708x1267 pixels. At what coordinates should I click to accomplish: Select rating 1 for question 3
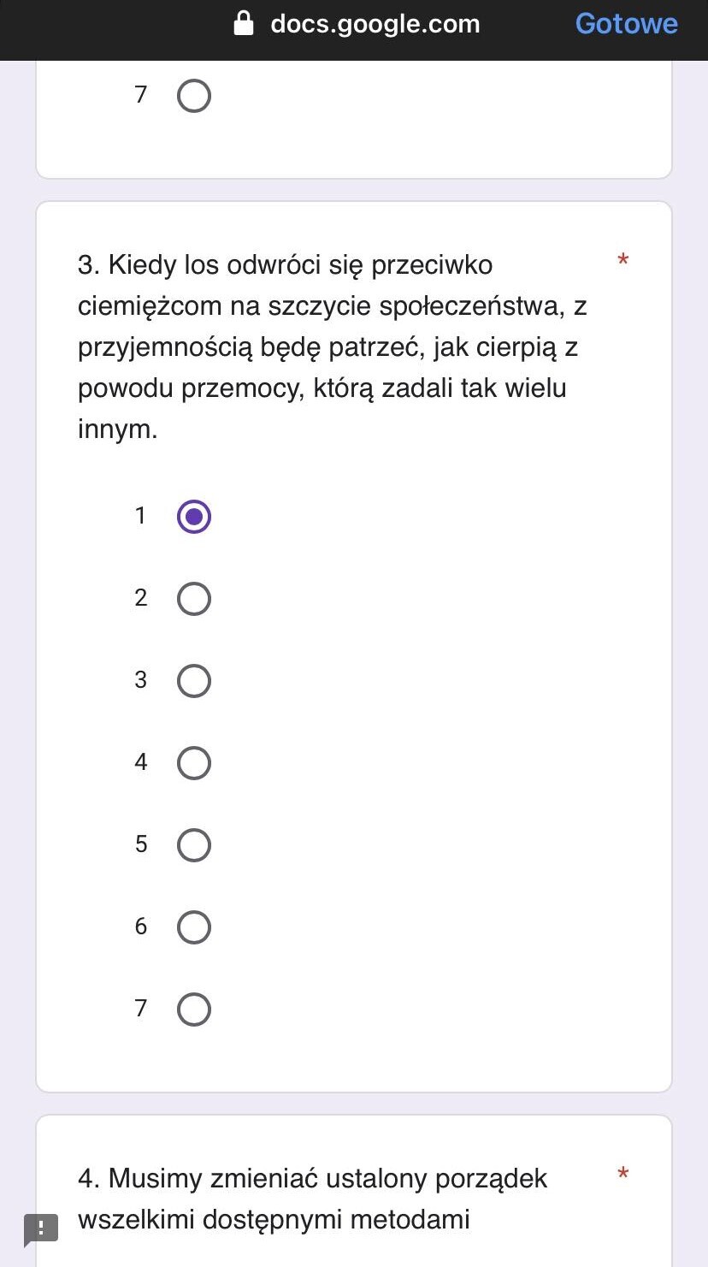(x=194, y=517)
